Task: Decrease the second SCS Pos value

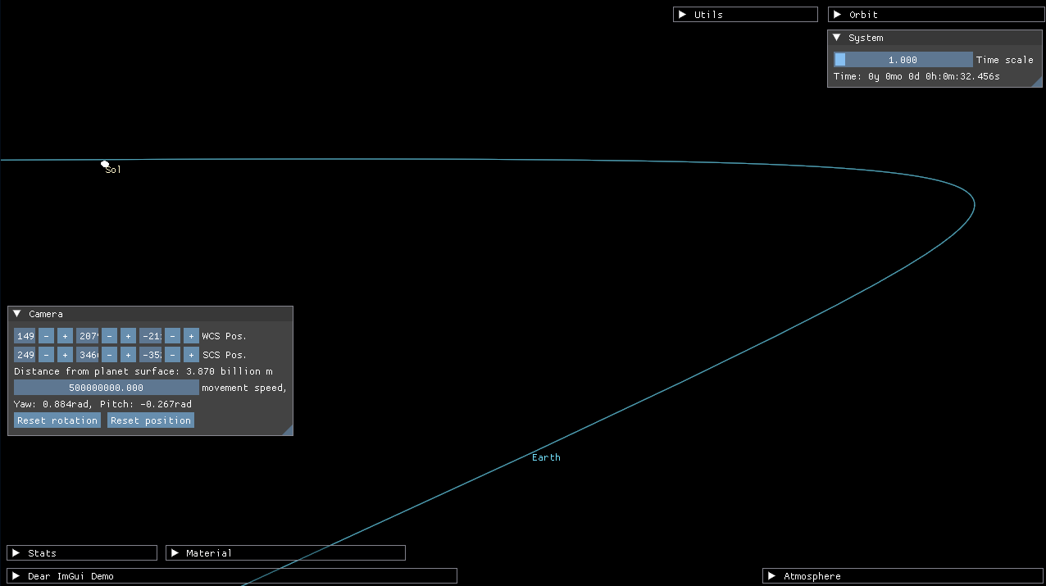Action: pos(109,355)
